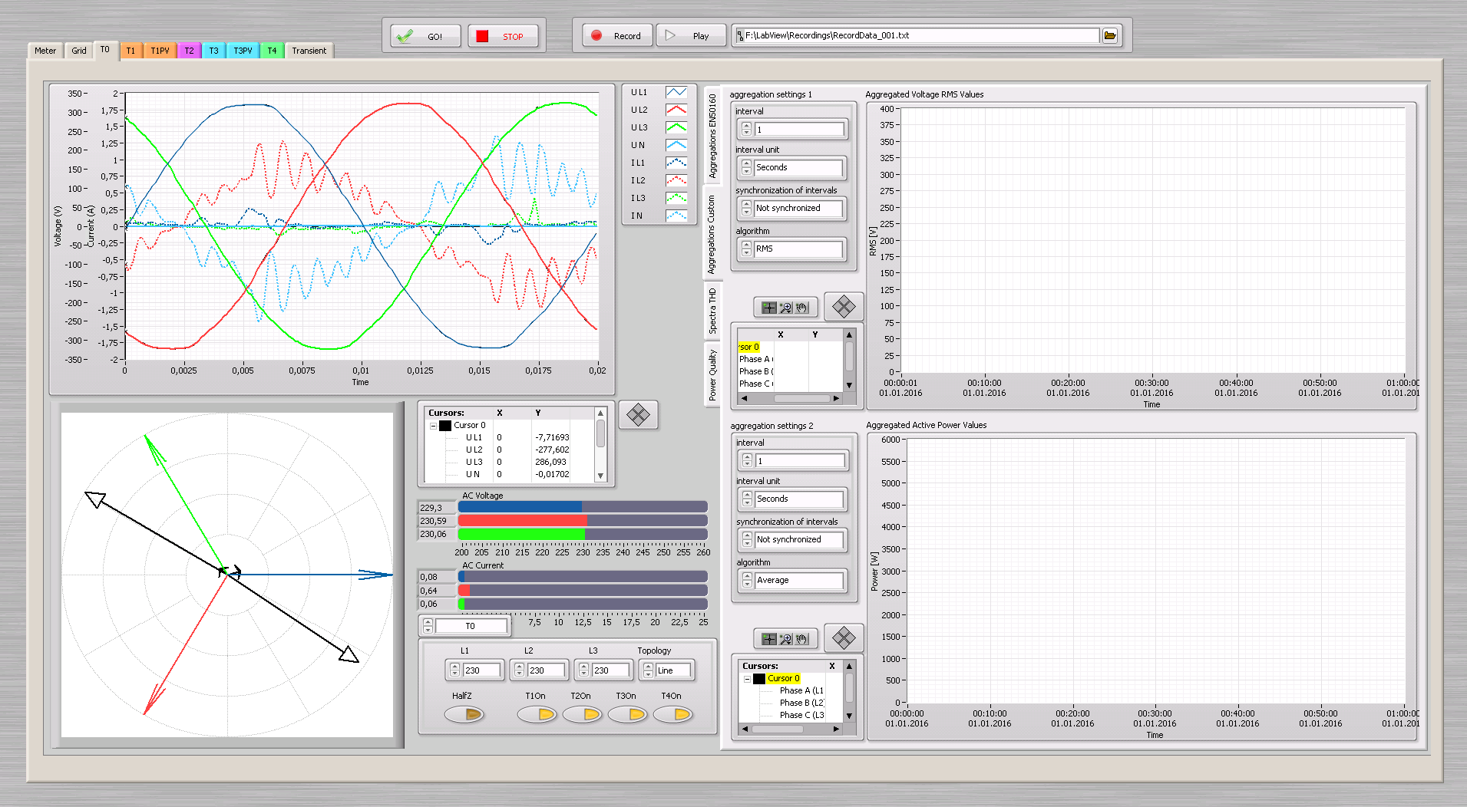Select pan hand tool for Active Power graph
Screen dimensions: 1467x807
point(802,639)
